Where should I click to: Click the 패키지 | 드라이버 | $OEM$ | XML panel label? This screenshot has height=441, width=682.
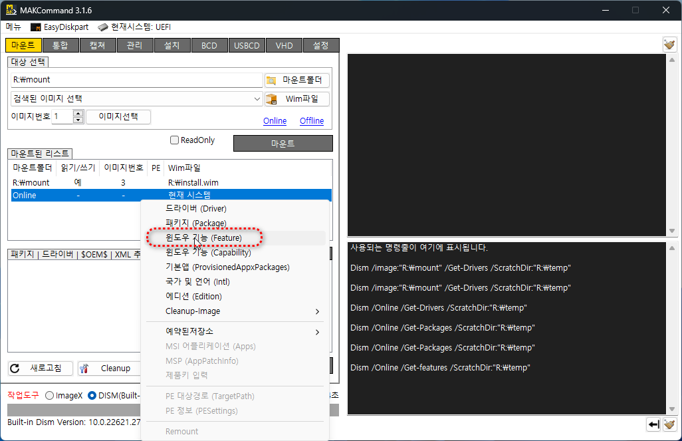pyautogui.click(x=75, y=255)
